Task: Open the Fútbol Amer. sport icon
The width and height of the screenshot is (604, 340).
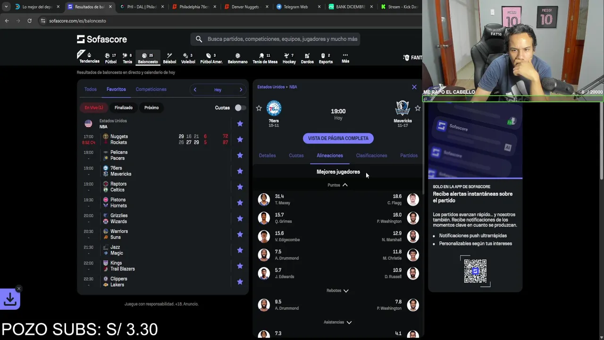Action: point(211,58)
